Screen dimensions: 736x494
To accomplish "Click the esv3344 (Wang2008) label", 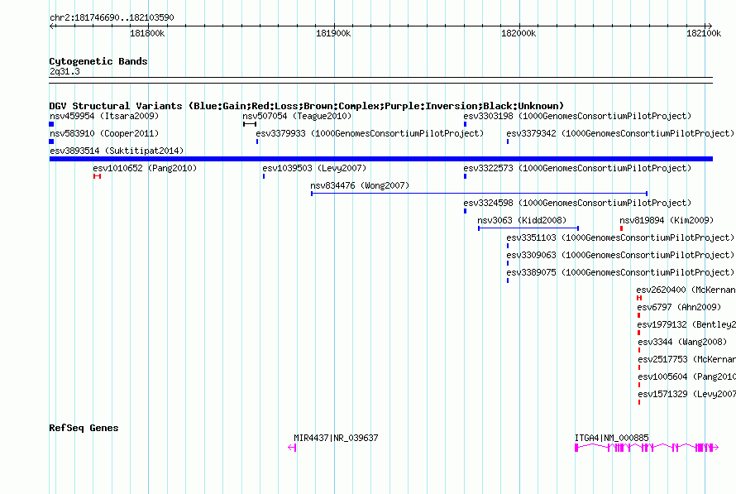I will click(x=682, y=342).
